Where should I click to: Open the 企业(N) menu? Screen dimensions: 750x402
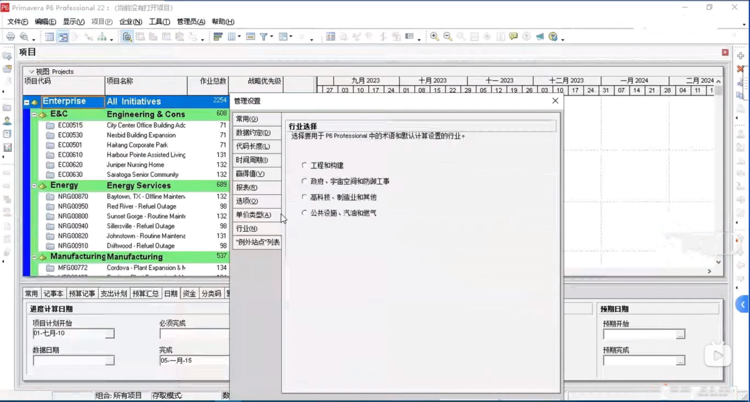coord(131,21)
